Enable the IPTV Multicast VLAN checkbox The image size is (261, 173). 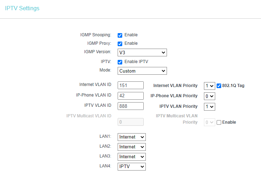[219, 122]
